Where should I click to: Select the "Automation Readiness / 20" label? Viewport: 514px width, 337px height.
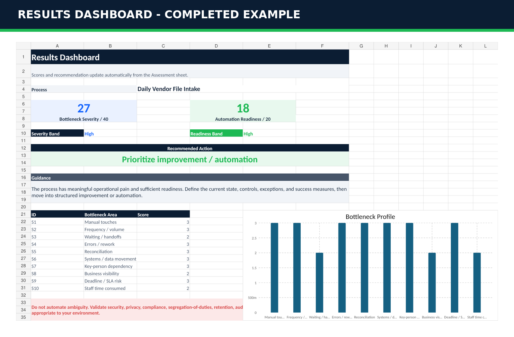(x=243, y=119)
